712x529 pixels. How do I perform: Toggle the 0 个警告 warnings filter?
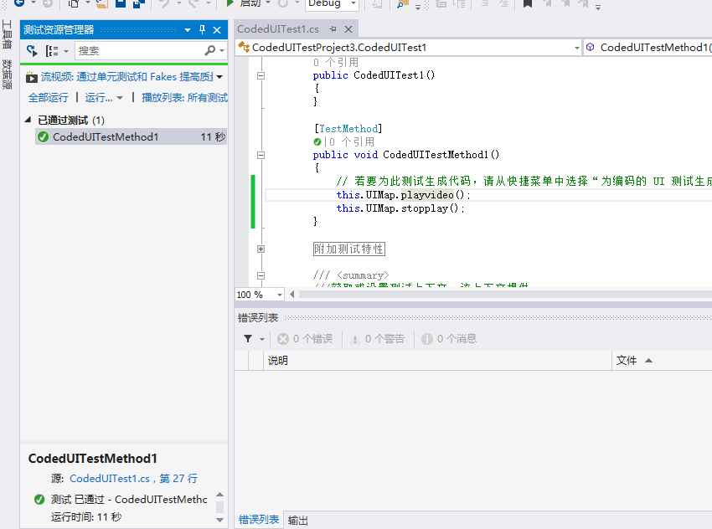pyautogui.click(x=377, y=339)
